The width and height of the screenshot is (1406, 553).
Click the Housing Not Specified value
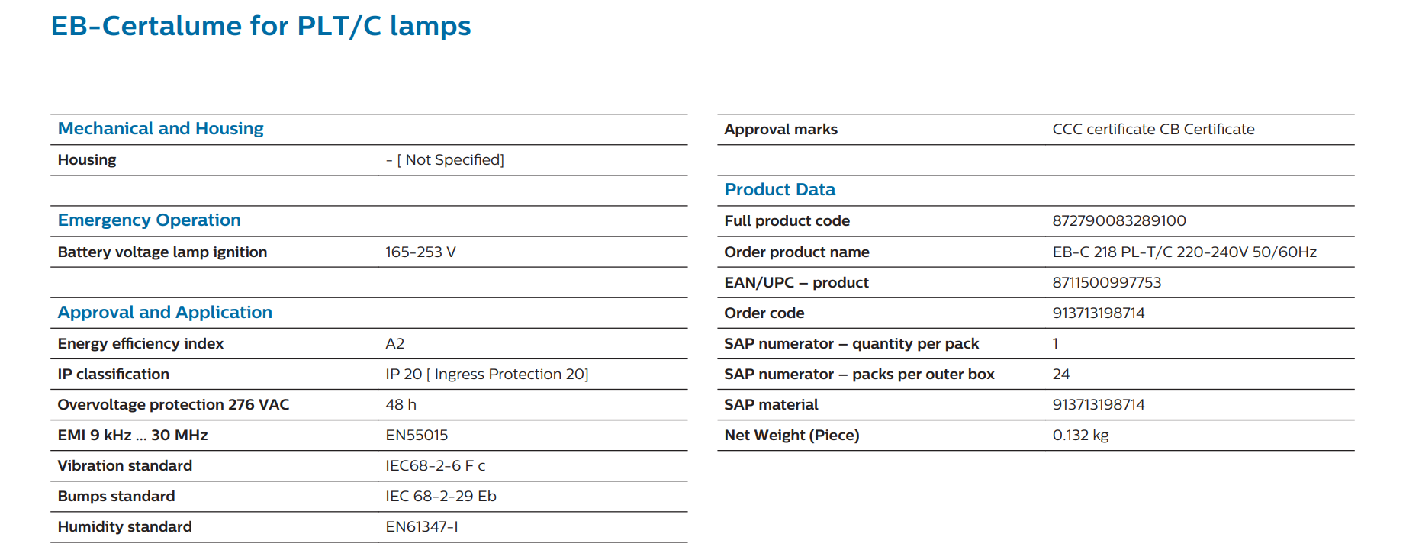pos(445,160)
